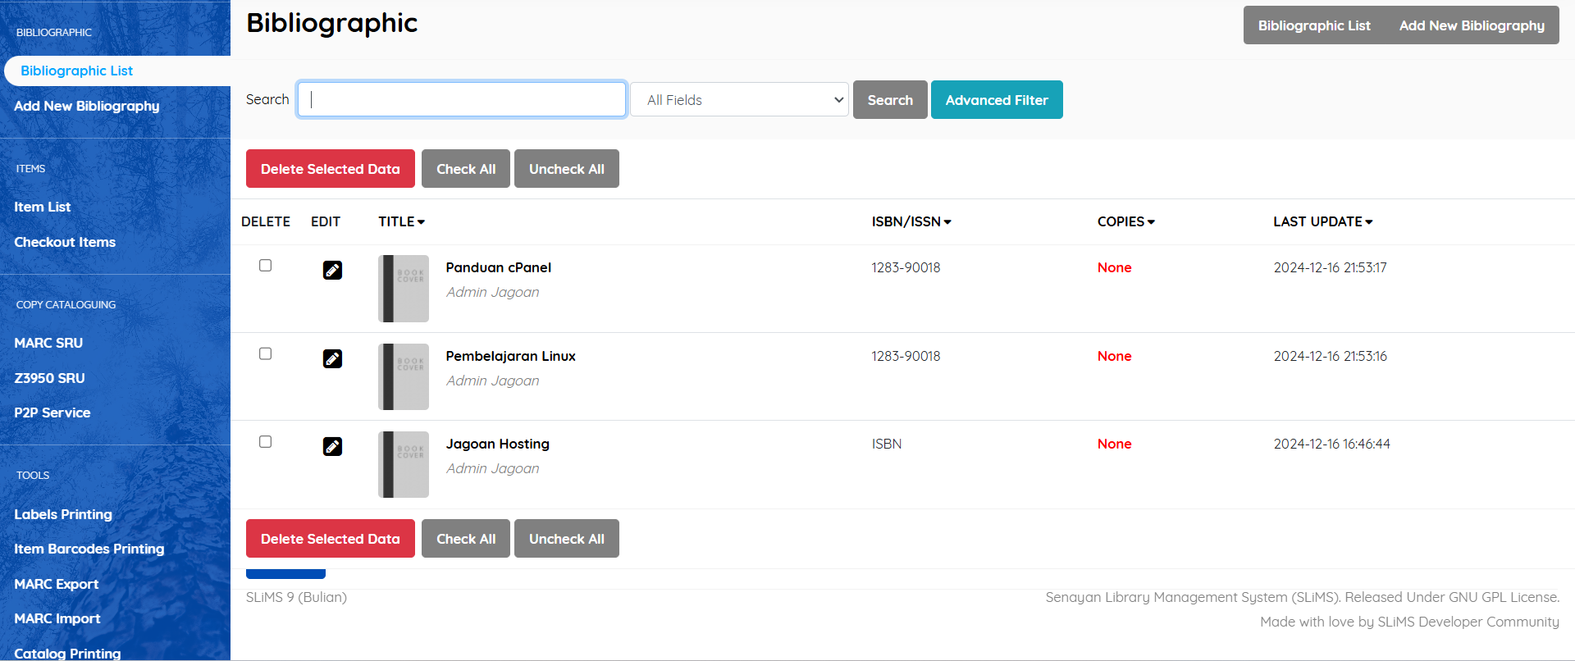The image size is (1575, 661).
Task: Open Labels Printing from the Tools section
Action: pos(63,514)
